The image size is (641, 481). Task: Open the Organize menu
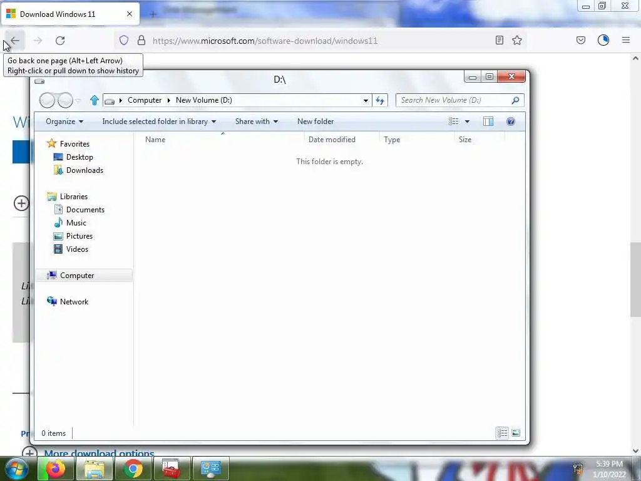pyautogui.click(x=64, y=122)
